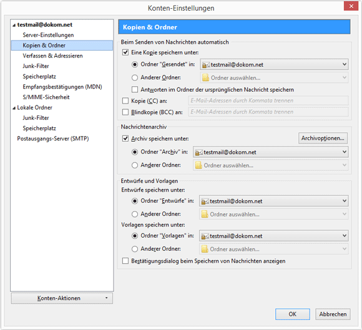Screen dimensions: 362x330
Task: Click the mail account icon in the Entwürfe dropdown
Action: (205, 201)
